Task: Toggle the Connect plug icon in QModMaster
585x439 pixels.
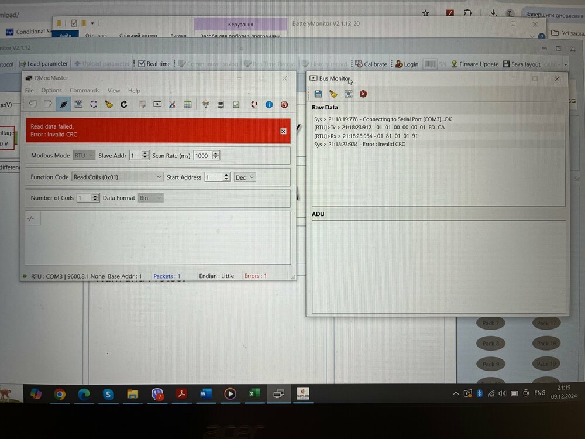Action: [x=63, y=105]
